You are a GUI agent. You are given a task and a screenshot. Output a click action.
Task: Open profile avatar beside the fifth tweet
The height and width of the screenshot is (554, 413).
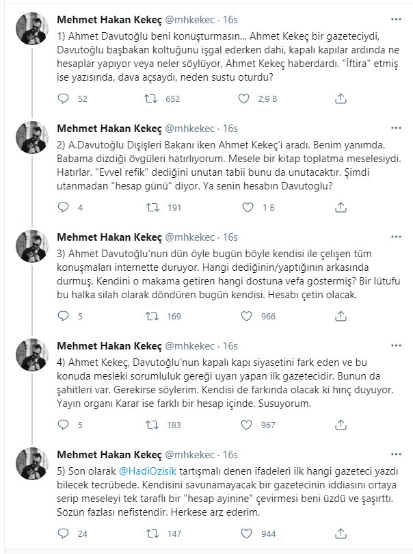(x=32, y=464)
